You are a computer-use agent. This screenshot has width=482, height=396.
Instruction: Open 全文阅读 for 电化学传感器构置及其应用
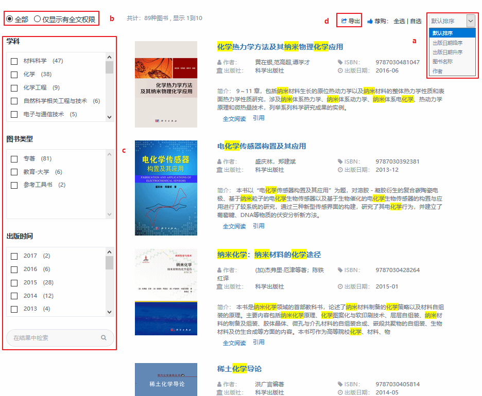point(234,226)
